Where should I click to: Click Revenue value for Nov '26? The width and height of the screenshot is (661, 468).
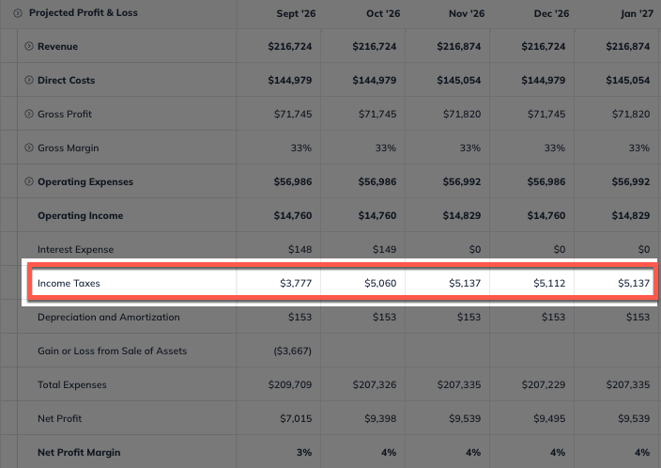click(x=458, y=46)
